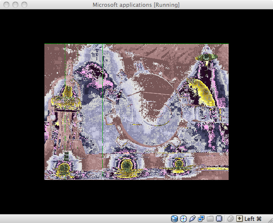
Task: Click the mouse integration indicator icon
Action: point(230,218)
